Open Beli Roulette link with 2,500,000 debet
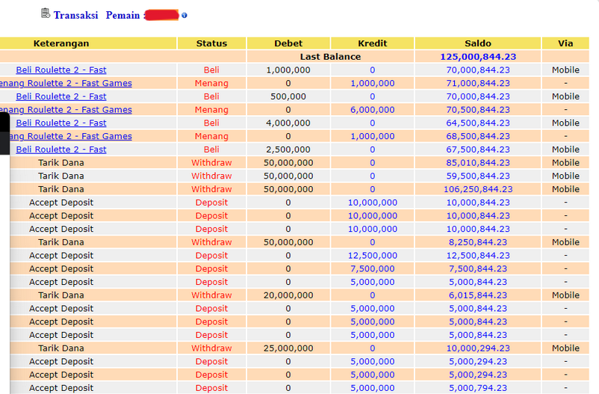 61,150
